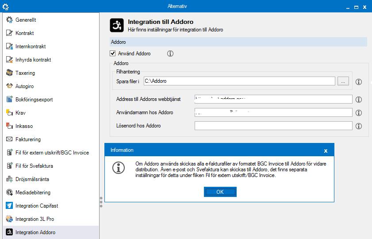The height and width of the screenshot is (239, 372).
Task: Select Bokföringsexport label in sidebar
Action: pos(34,100)
